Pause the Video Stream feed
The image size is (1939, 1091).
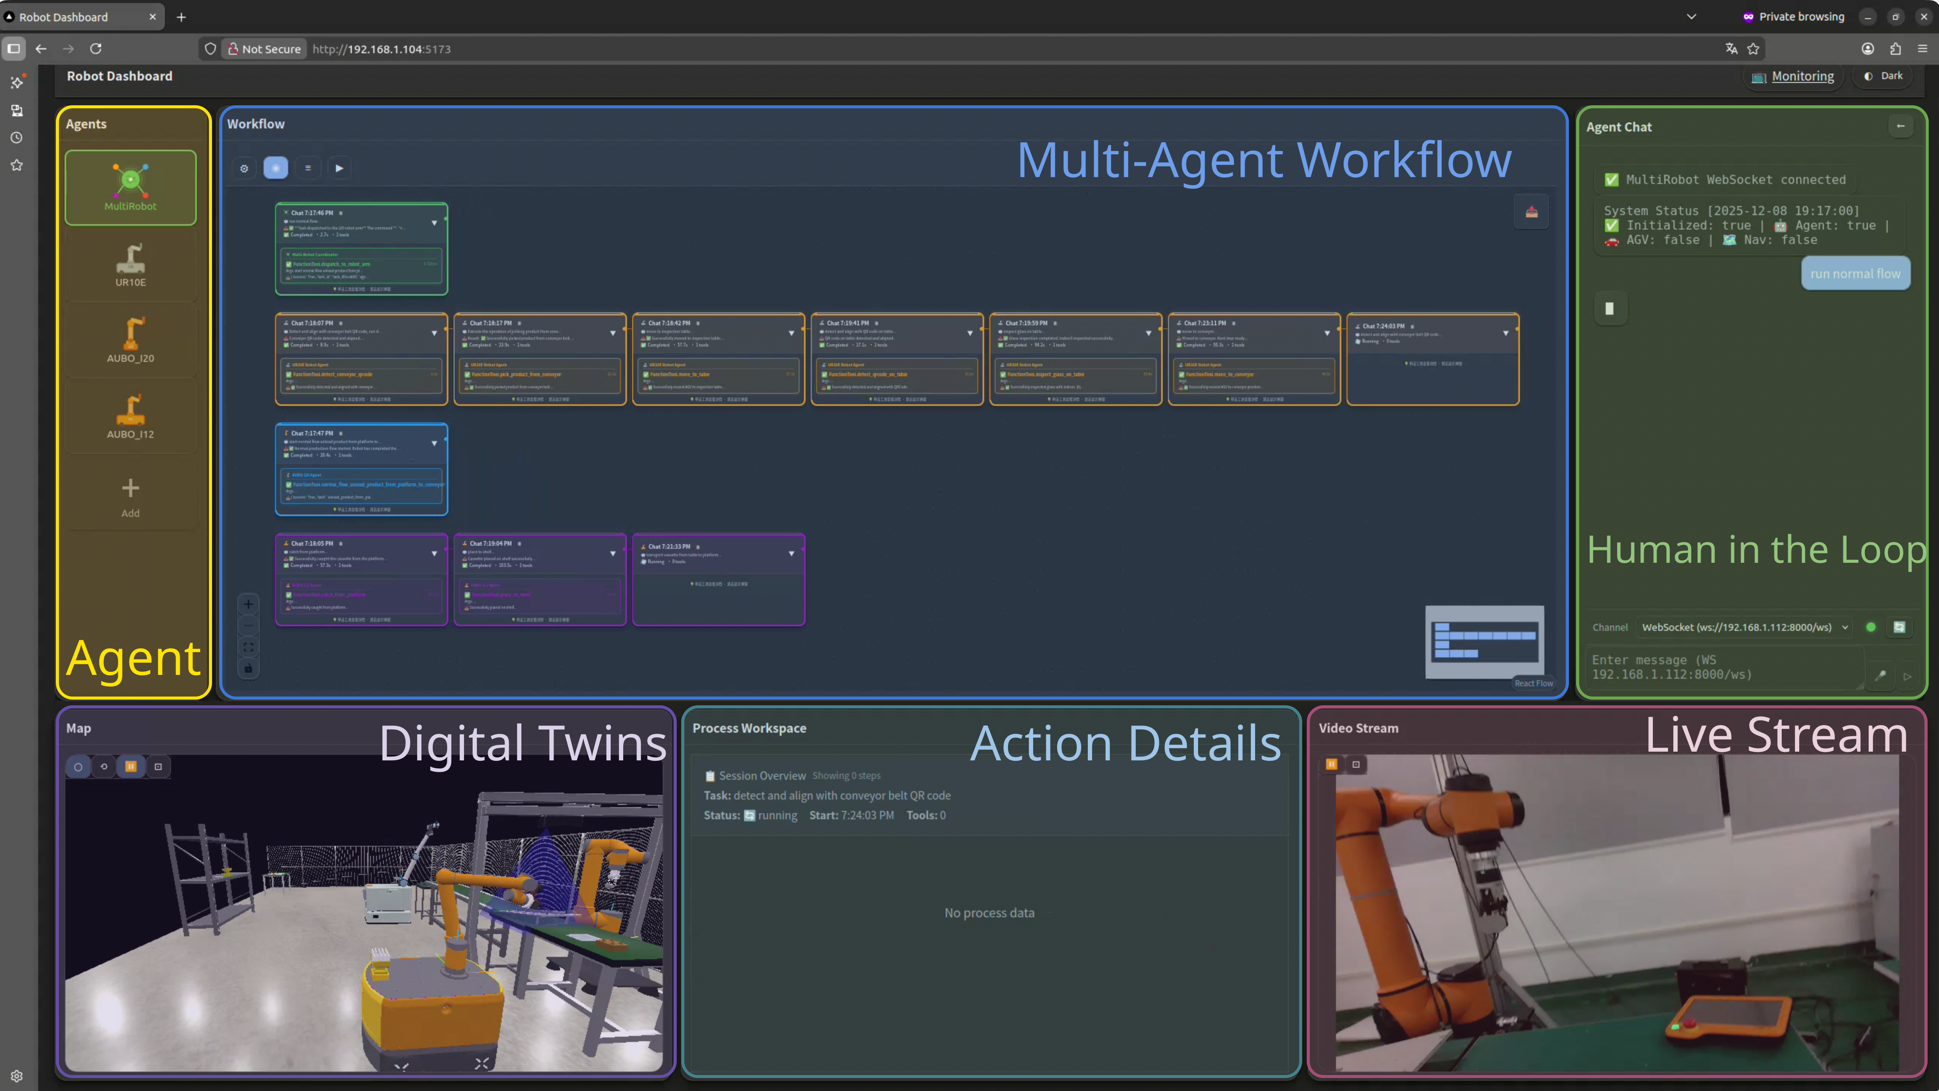pos(1331,764)
